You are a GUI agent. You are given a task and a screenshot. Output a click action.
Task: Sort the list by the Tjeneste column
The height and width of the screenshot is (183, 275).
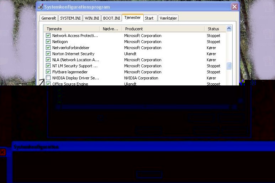pyautogui.click(x=72, y=29)
